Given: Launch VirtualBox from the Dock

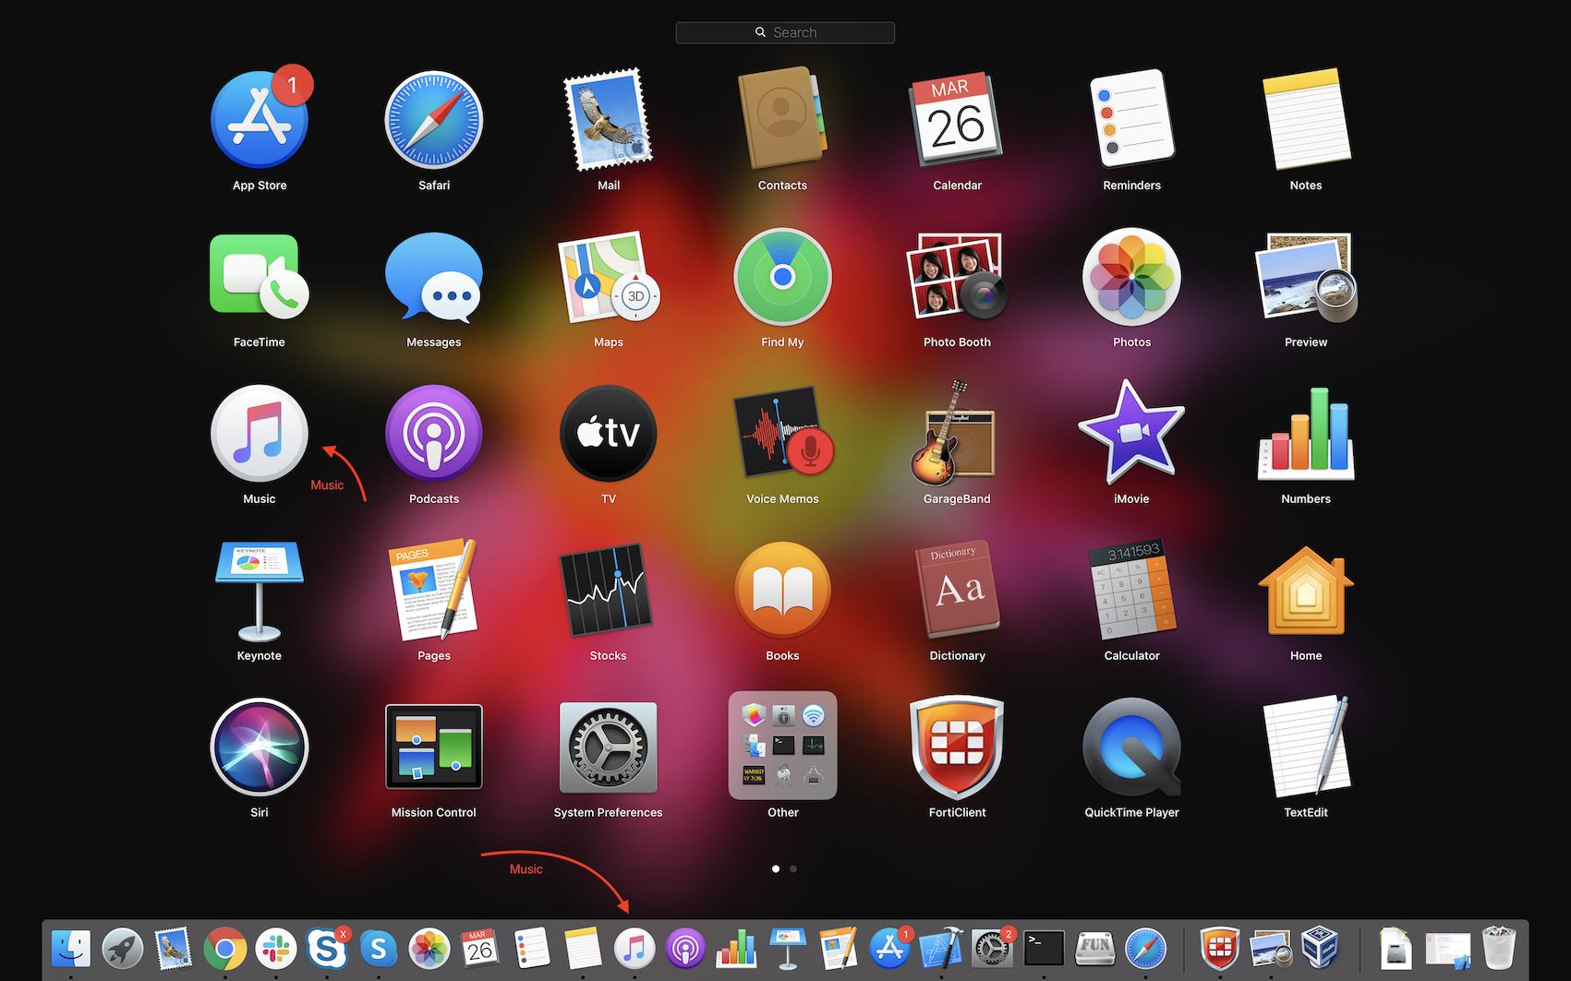Looking at the screenshot, I should [x=1321, y=948].
